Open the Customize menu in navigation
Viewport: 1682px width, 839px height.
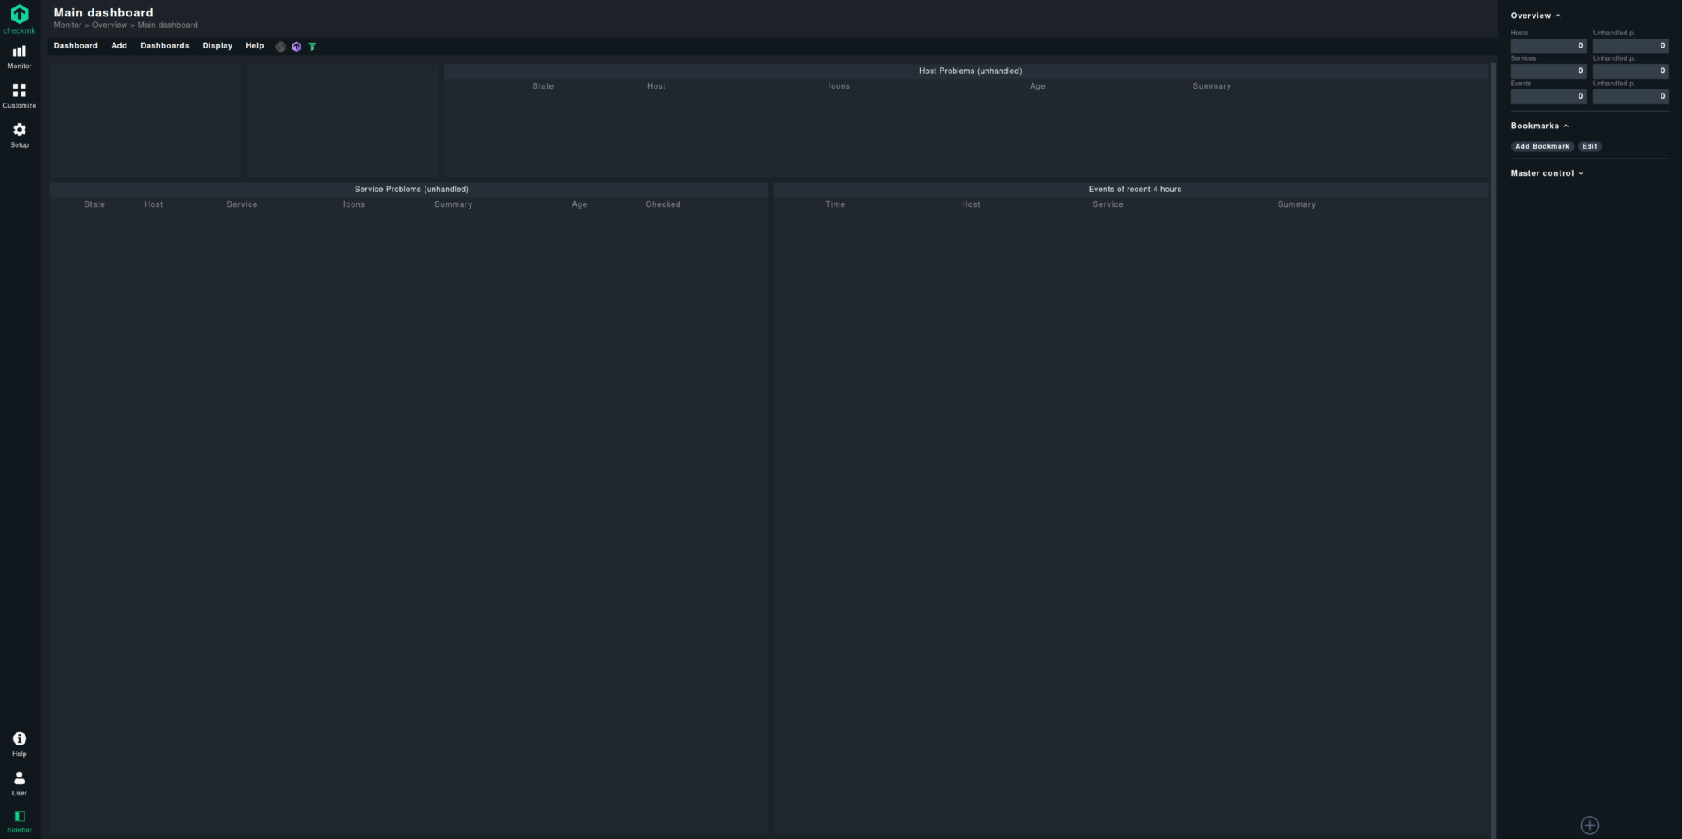(x=19, y=94)
